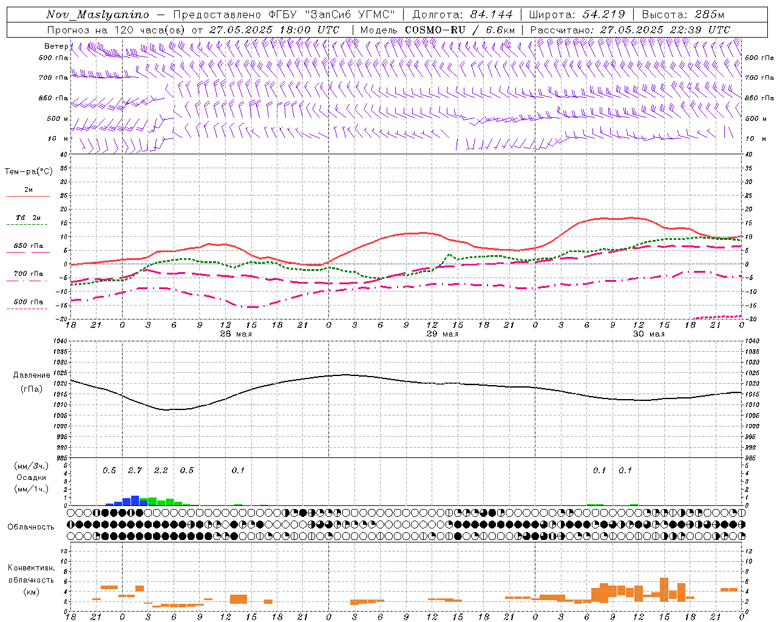Click the 2.2 precipitation value
Screen dimensions: 777x622
161,470
